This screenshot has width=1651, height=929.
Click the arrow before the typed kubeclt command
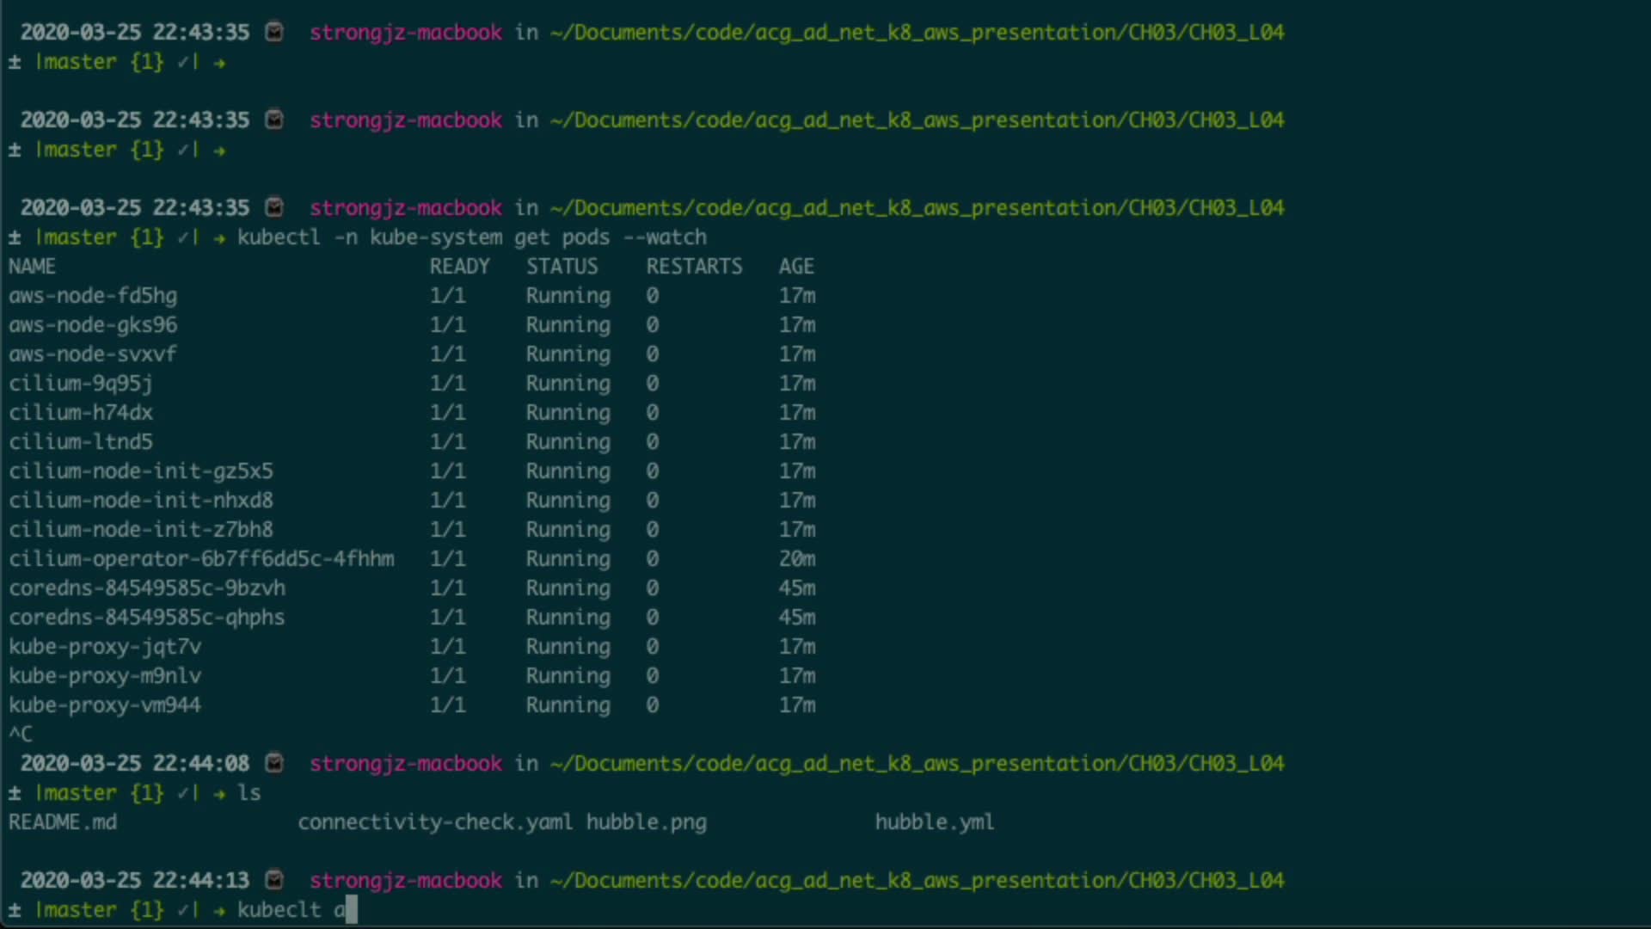pos(219,910)
